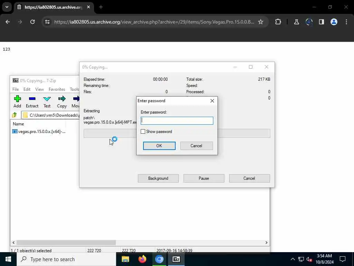Reload the Chrome page
Screen dimensions: 354x266
coord(32,22)
